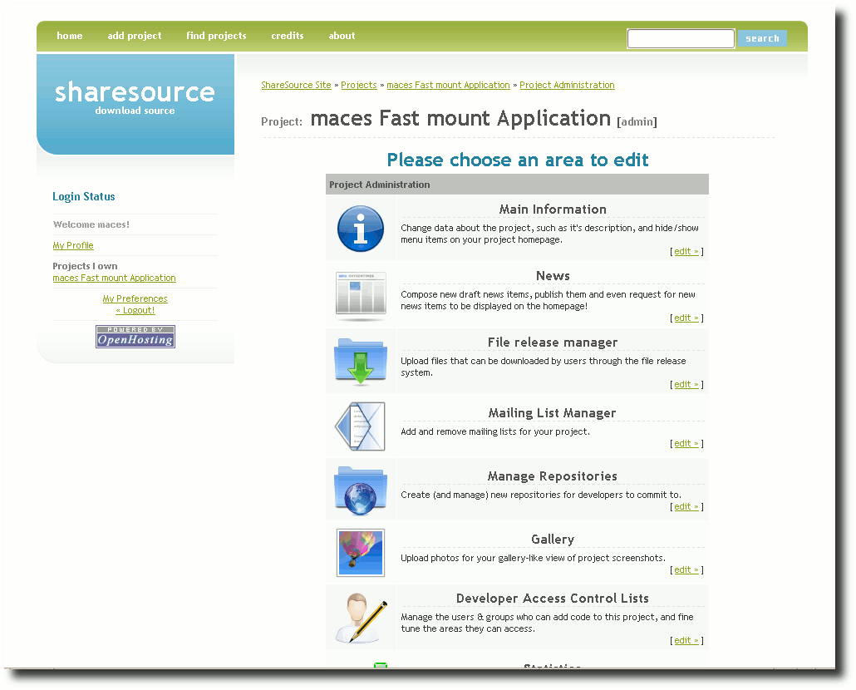Click the File release manager heading
Screen dimensions: 856x690
pos(553,343)
